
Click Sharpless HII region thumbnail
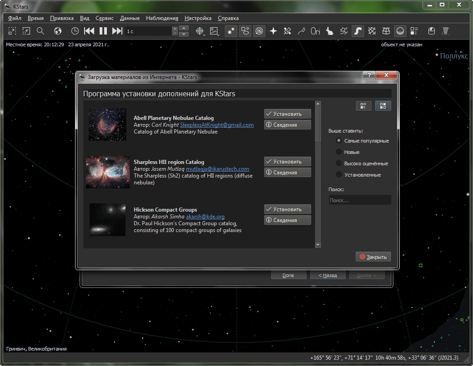(x=108, y=172)
